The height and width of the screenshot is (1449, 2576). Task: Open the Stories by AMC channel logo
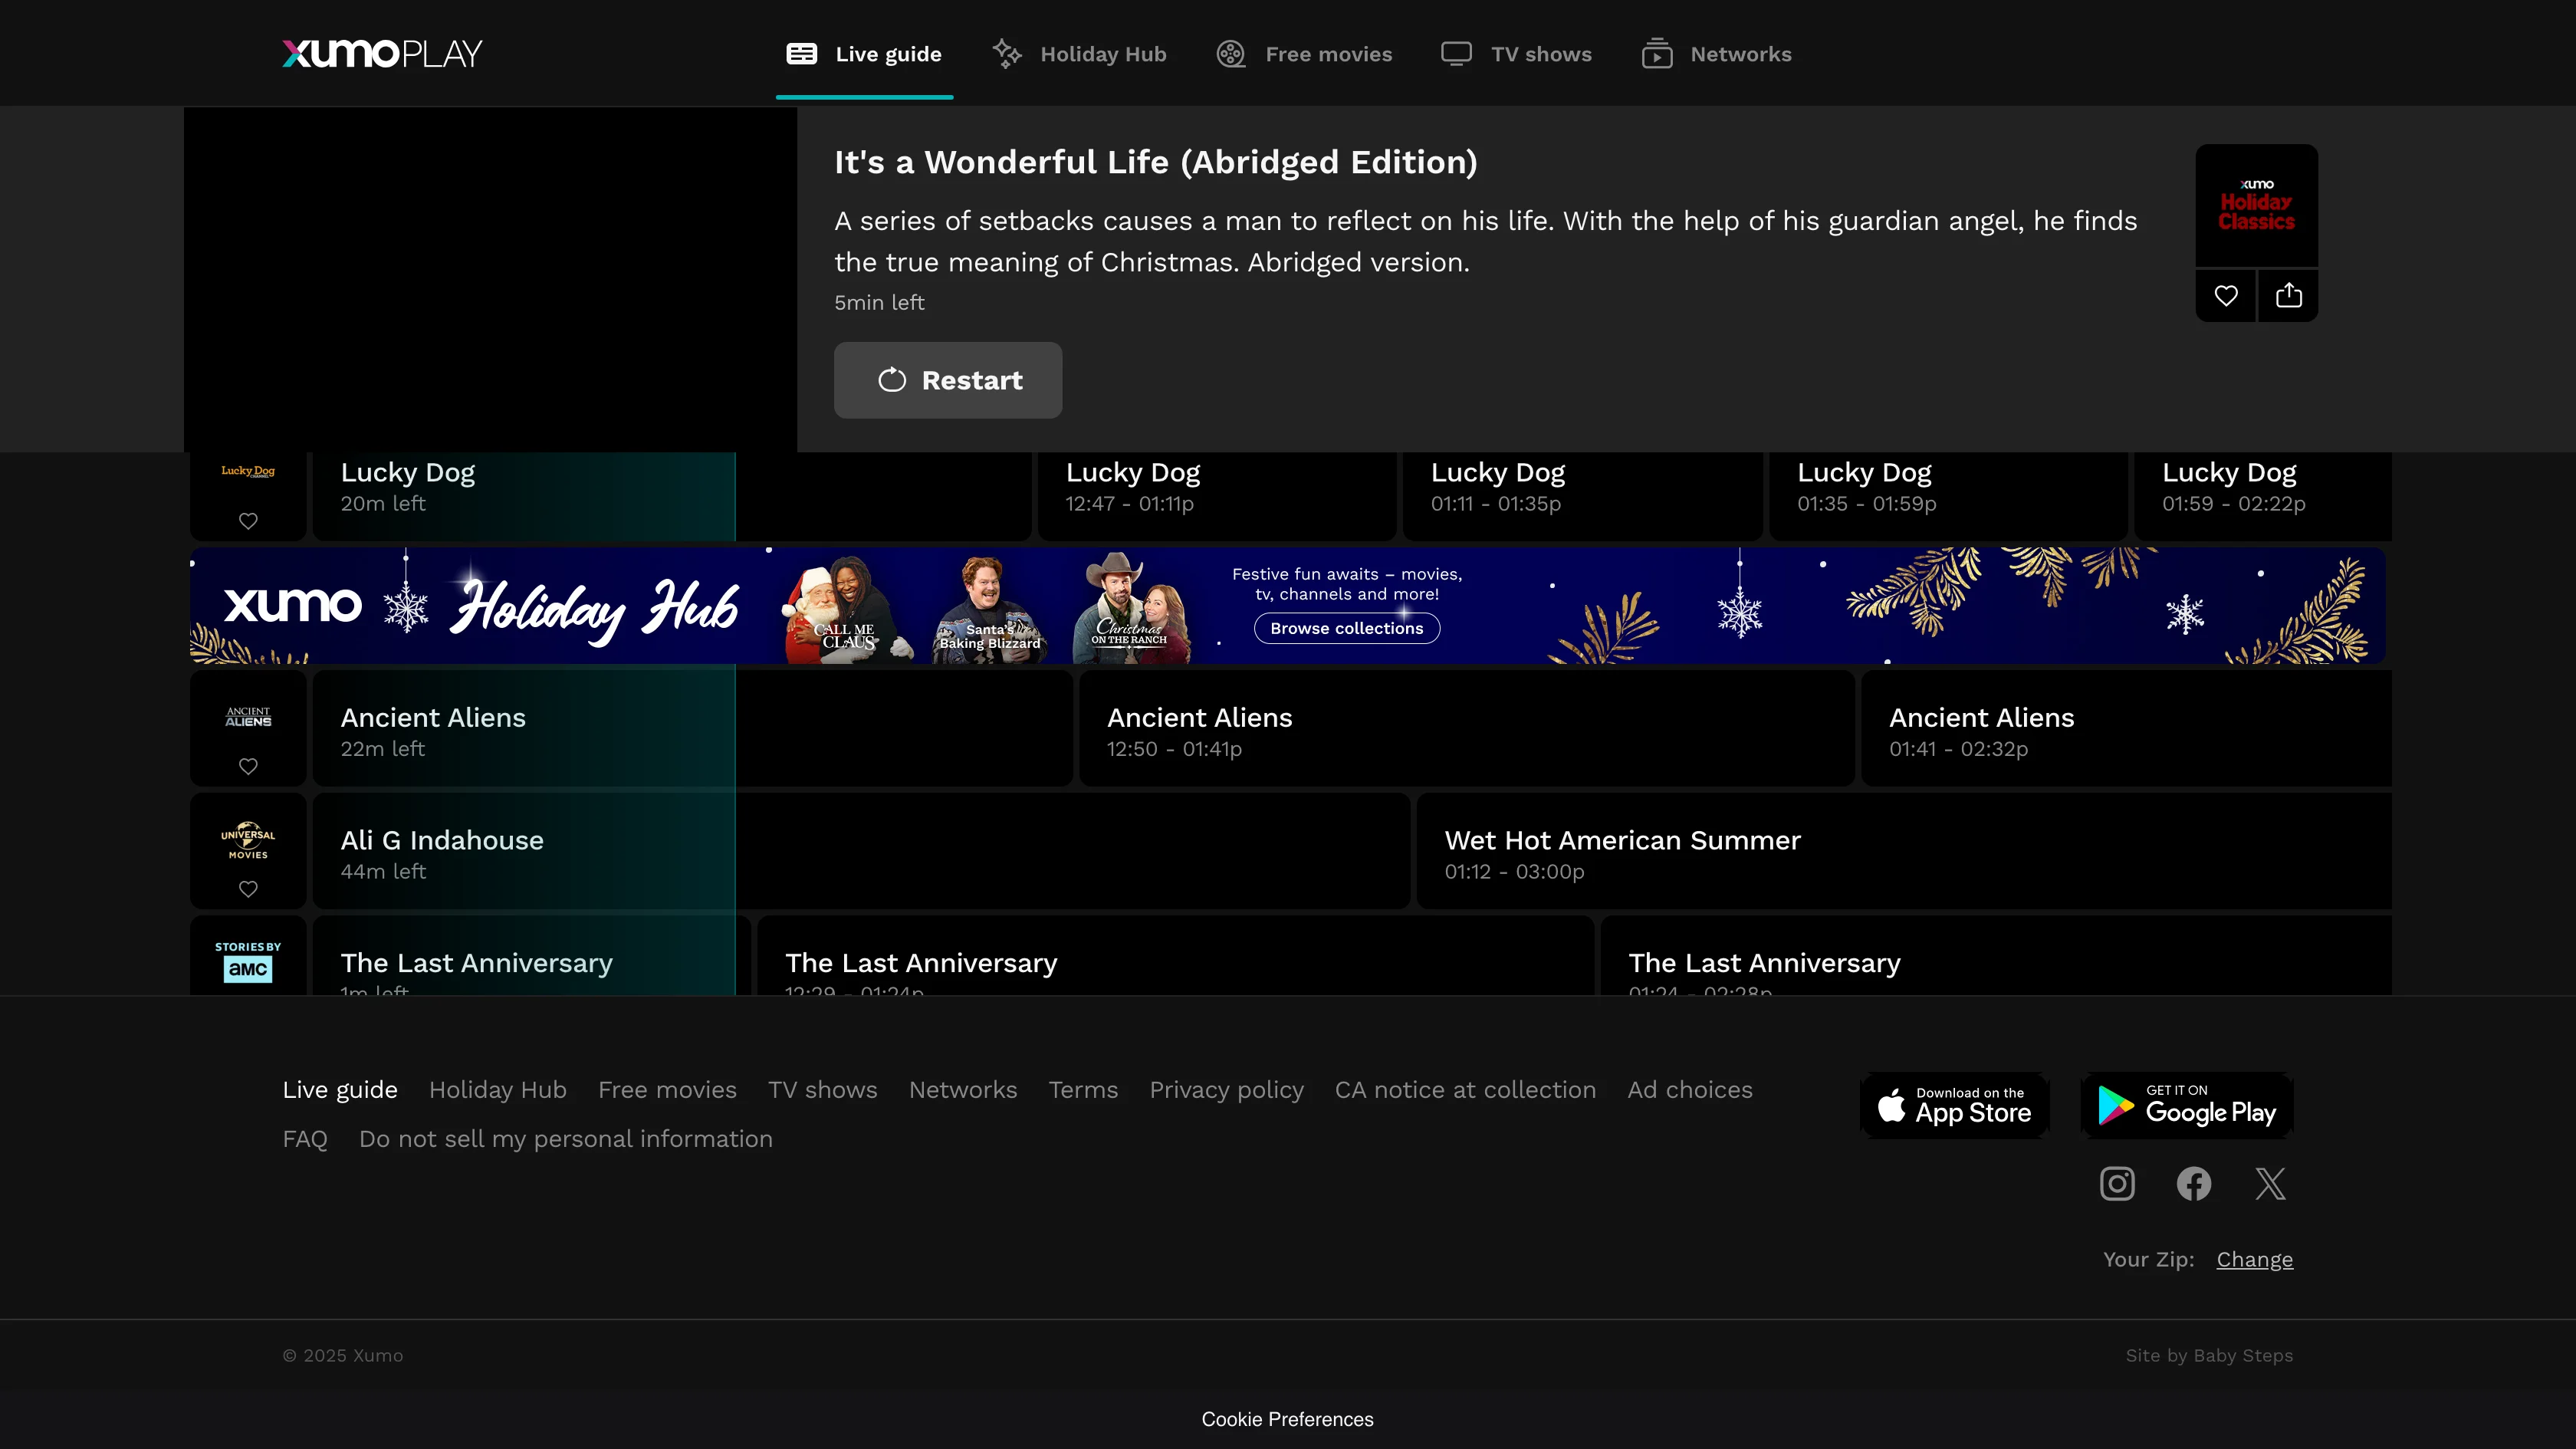pos(248,961)
